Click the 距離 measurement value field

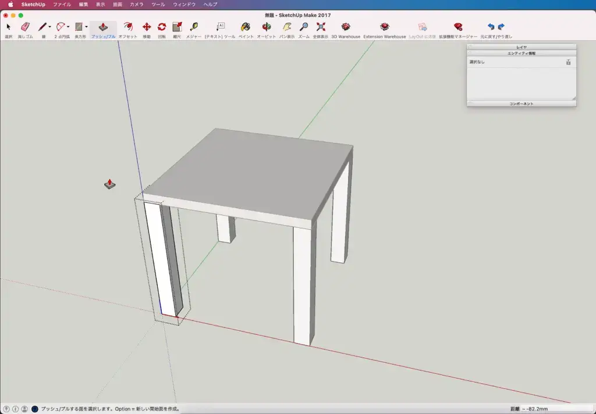point(554,409)
